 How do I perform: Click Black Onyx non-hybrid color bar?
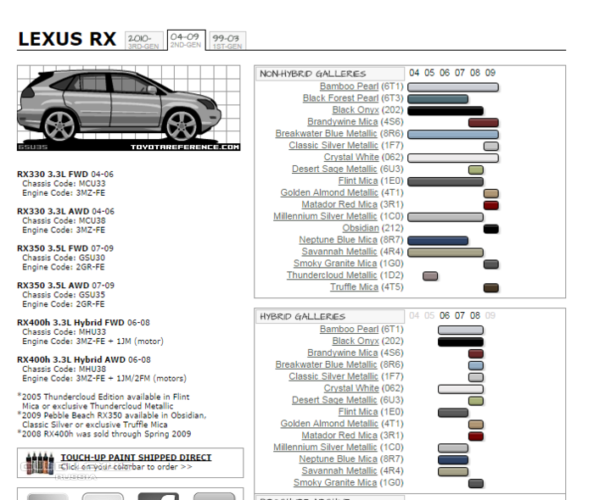pyautogui.click(x=445, y=111)
